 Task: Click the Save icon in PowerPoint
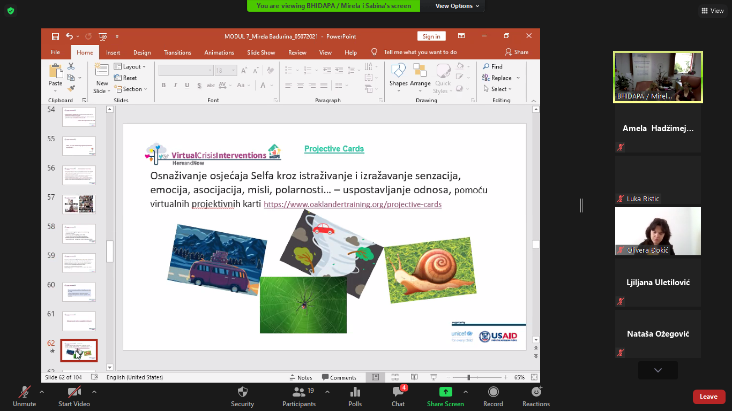(x=55, y=36)
